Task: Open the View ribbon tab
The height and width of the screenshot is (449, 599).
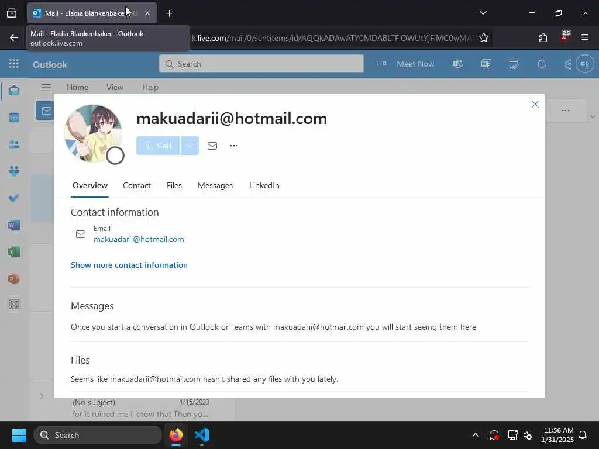Action: click(115, 88)
